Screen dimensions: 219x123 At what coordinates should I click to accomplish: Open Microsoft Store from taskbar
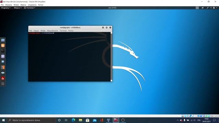tap(88, 120)
